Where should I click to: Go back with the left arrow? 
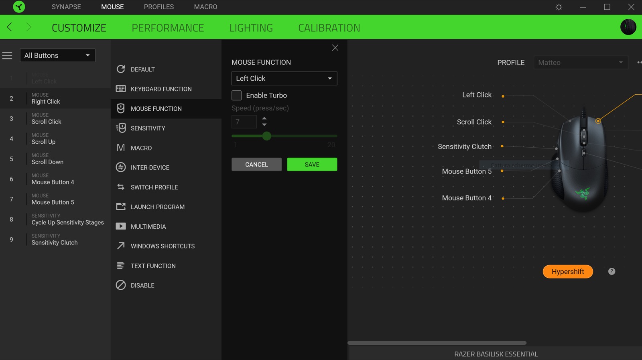tap(10, 27)
